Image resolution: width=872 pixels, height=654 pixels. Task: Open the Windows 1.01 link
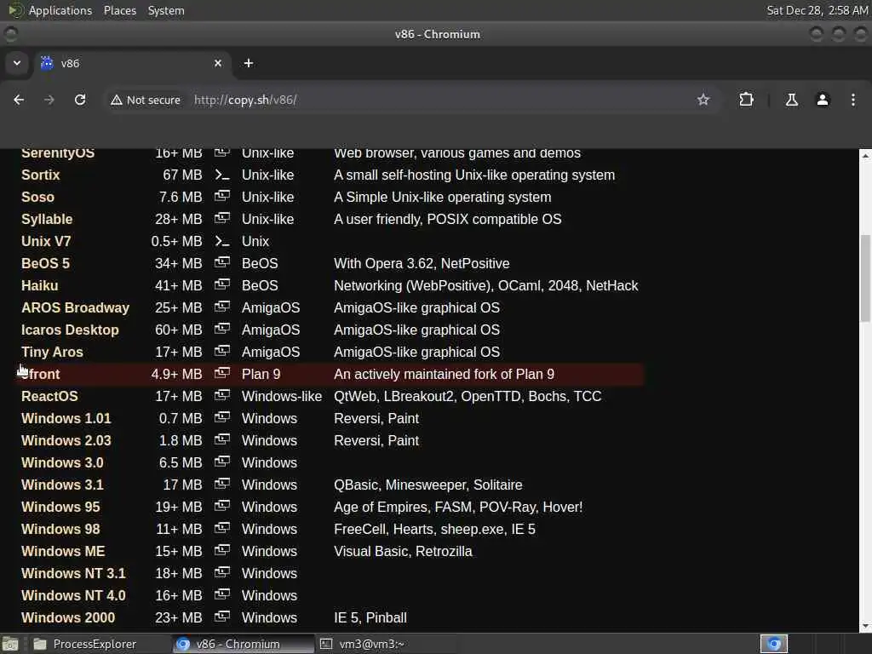tap(66, 418)
